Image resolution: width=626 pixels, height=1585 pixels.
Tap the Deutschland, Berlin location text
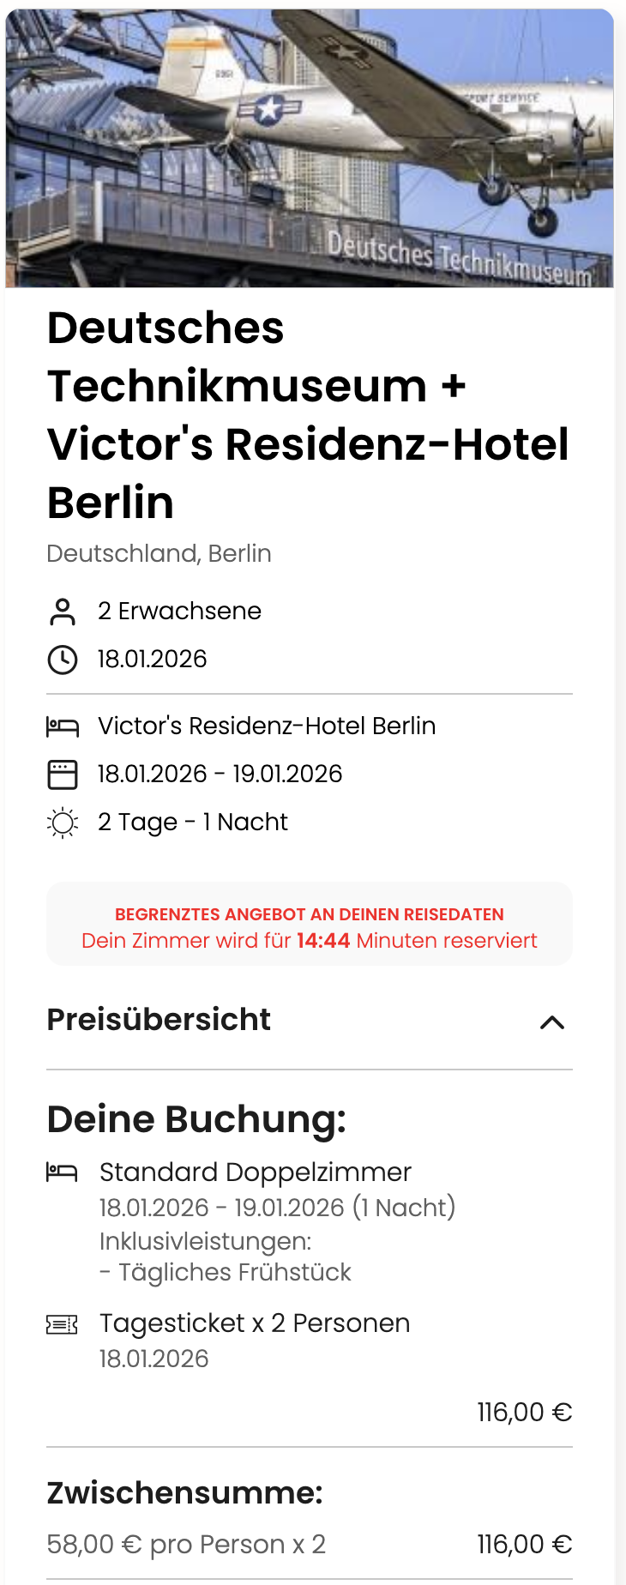point(159,554)
